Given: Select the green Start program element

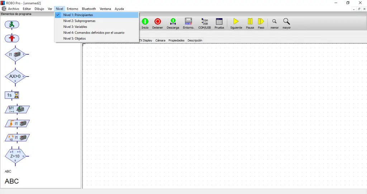Looking at the screenshot, I should (x=12, y=24).
